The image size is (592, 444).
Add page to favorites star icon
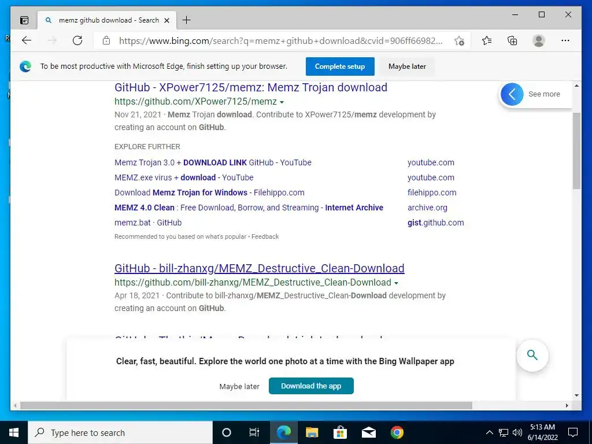[x=459, y=41]
